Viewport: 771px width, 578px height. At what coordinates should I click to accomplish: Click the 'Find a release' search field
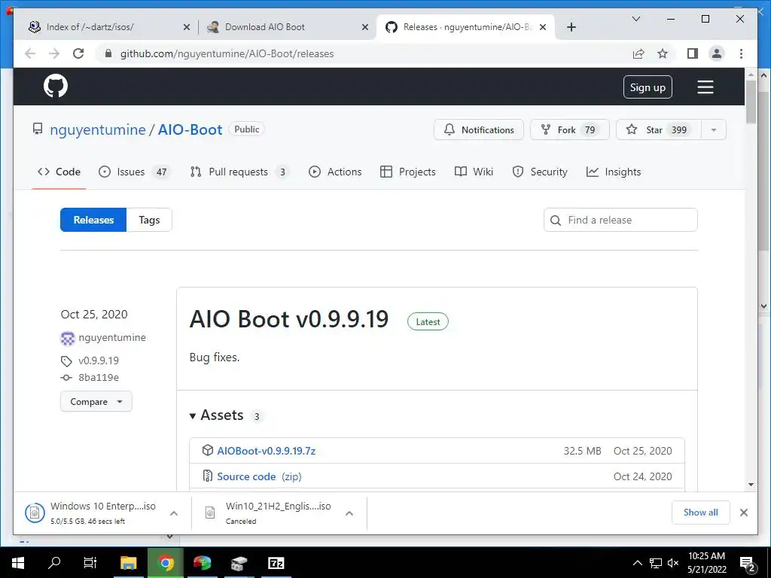click(x=620, y=220)
